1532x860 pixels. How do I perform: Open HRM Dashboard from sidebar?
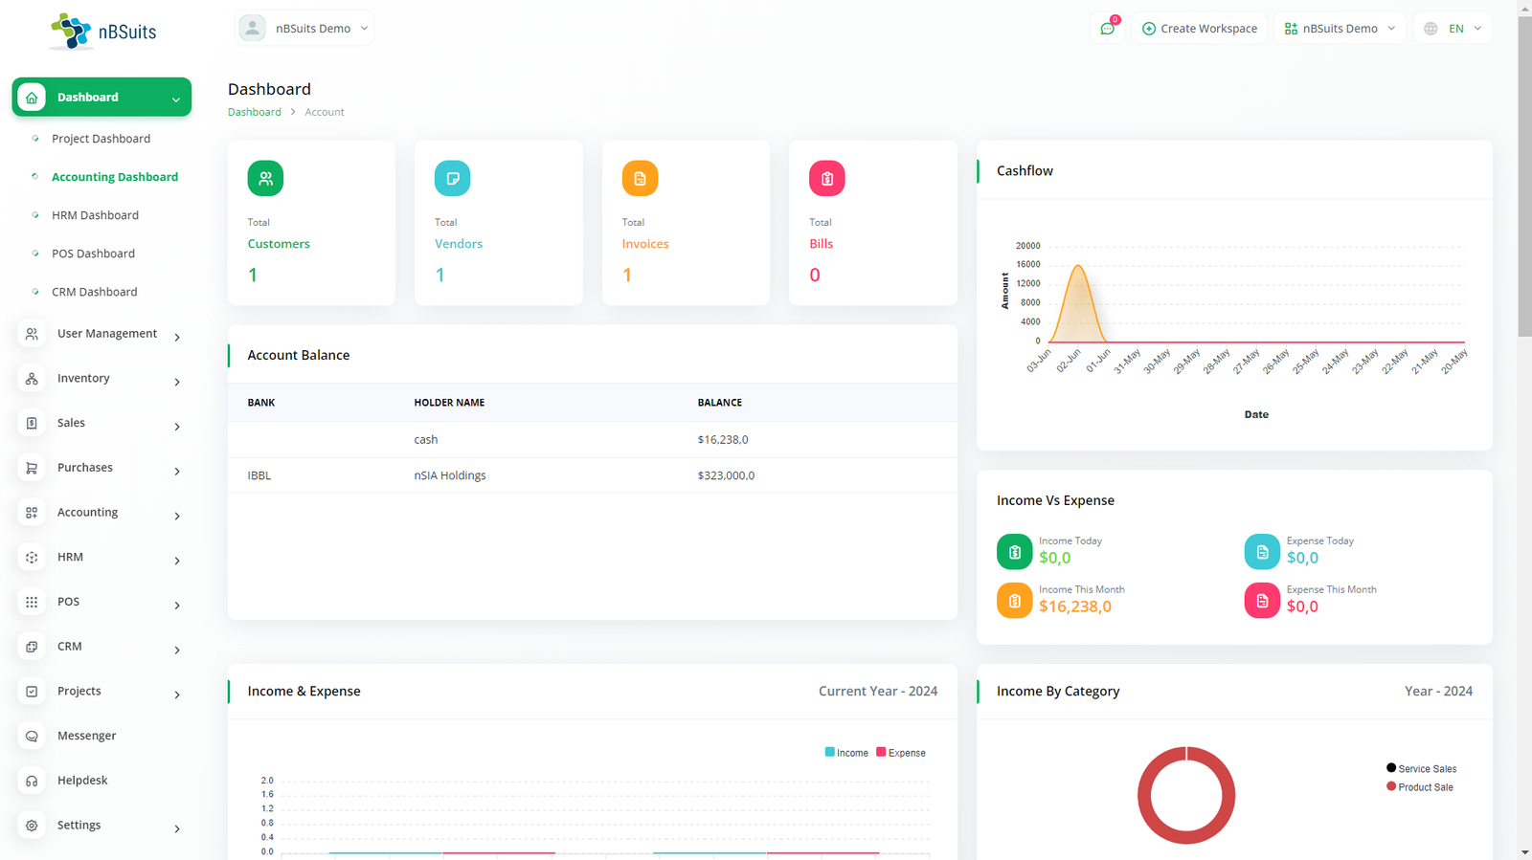pyautogui.click(x=95, y=215)
